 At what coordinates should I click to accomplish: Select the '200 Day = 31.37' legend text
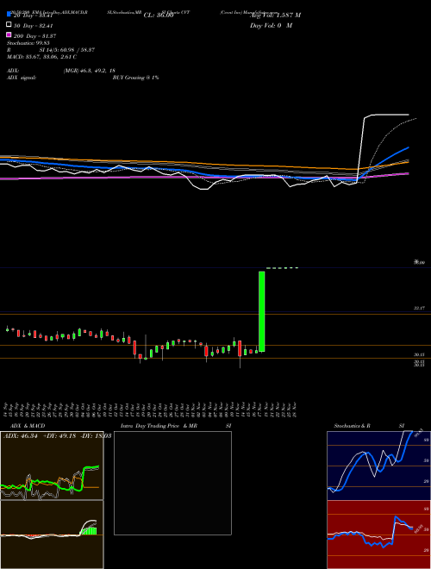tap(34, 36)
